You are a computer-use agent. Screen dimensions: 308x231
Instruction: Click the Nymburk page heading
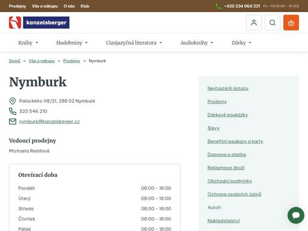[x=38, y=82]
